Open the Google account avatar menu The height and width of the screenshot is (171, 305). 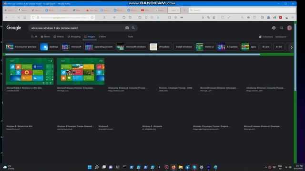point(289,28)
